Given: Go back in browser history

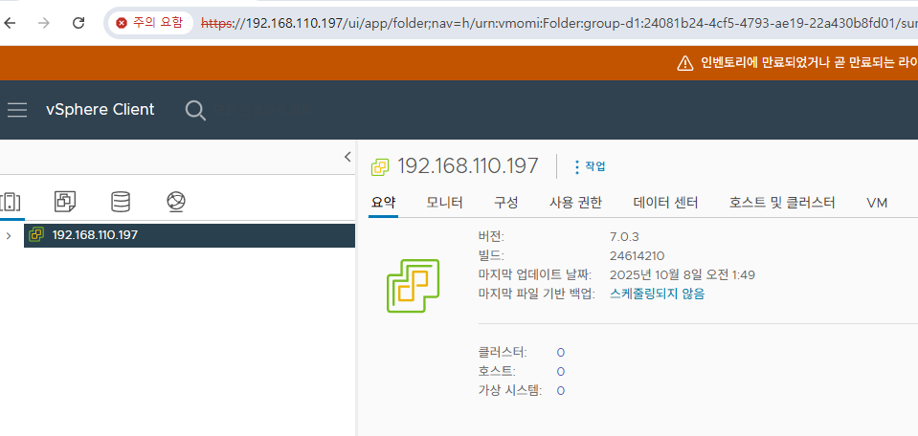Looking at the screenshot, I should tap(10, 23).
